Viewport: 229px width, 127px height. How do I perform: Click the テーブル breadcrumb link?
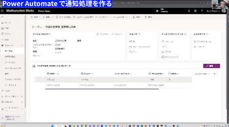point(36,27)
